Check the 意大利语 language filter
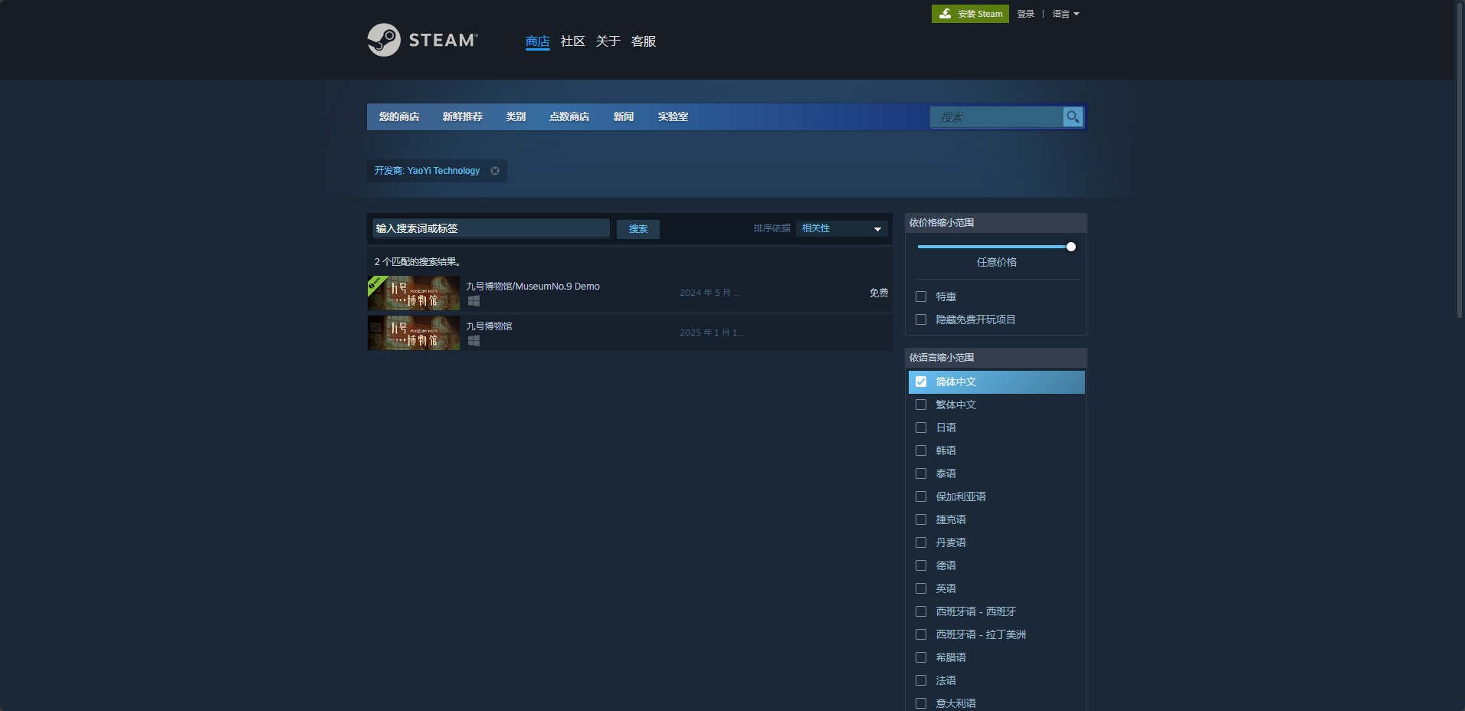Viewport: 1465px width, 711px height. (x=921, y=703)
